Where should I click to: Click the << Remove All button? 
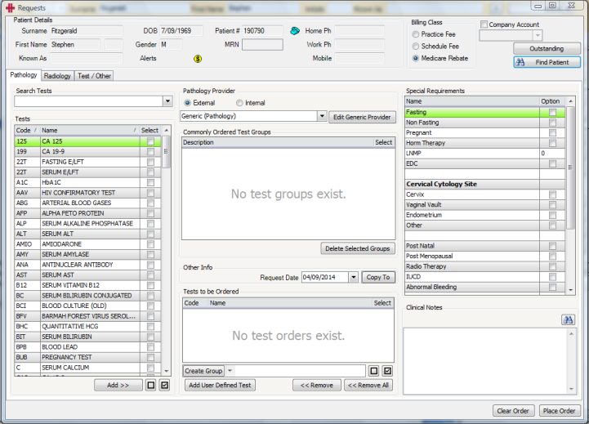[368, 386]
